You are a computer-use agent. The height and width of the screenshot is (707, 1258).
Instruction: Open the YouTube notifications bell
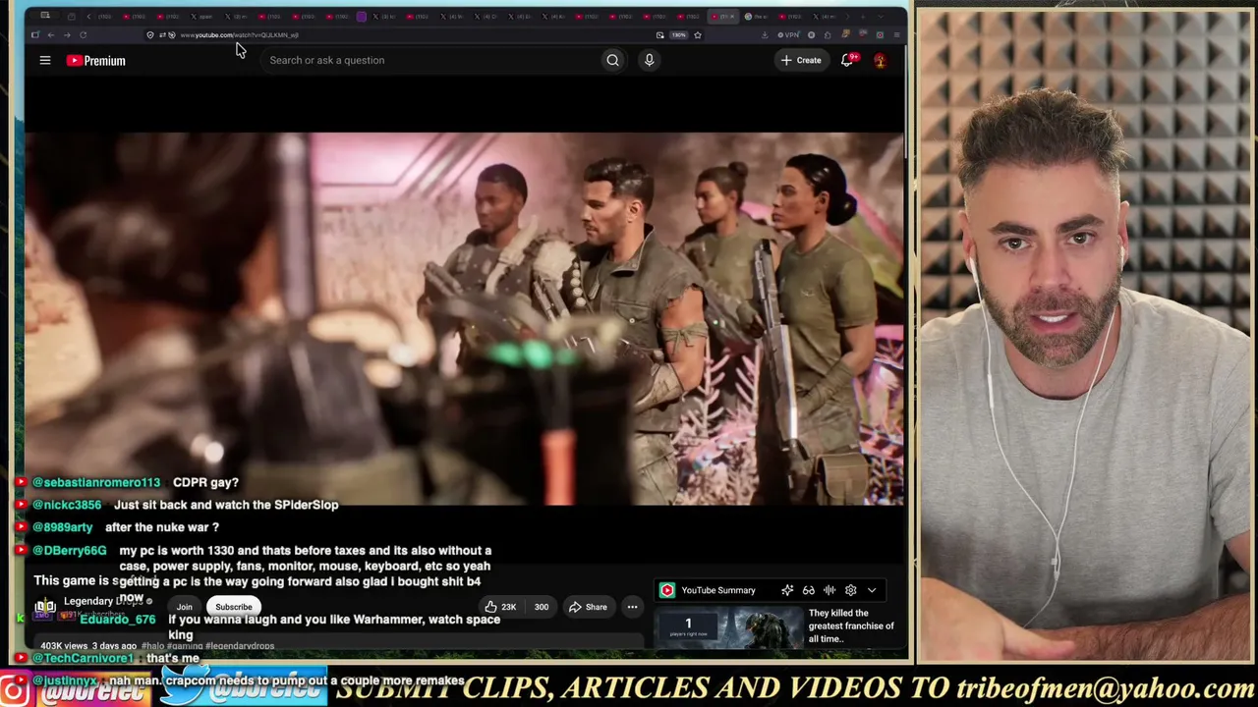847,60
